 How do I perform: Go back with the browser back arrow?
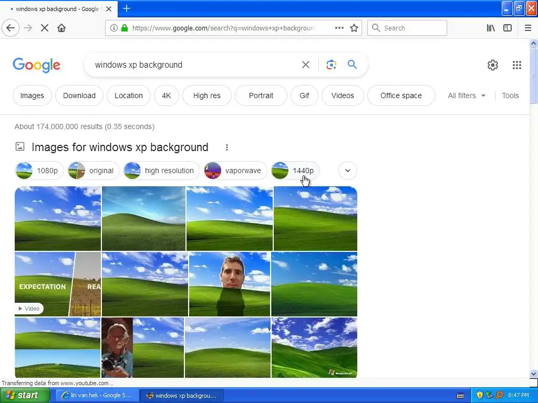click(x=11, y=28)
